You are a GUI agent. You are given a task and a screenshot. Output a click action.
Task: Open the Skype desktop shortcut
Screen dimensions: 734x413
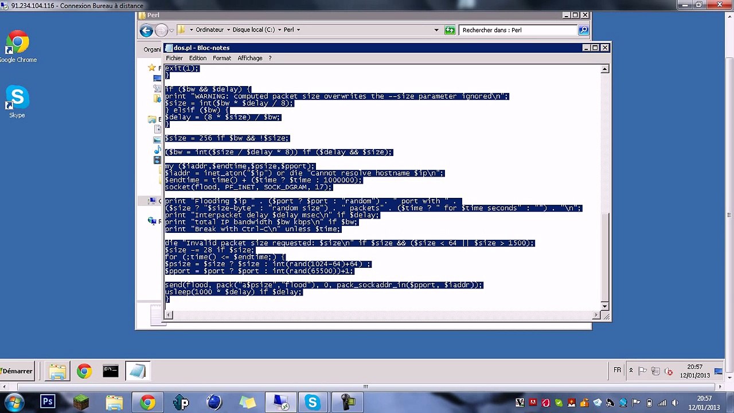[17, 102]
